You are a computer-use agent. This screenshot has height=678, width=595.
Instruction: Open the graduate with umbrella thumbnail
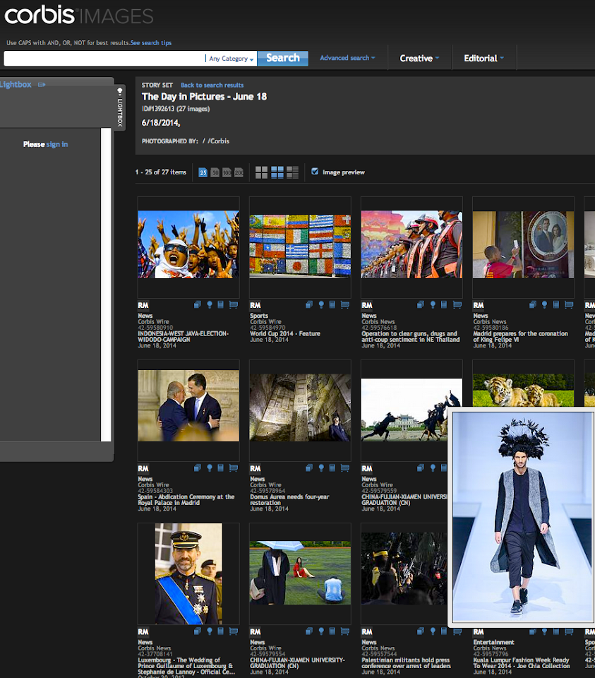300,573
